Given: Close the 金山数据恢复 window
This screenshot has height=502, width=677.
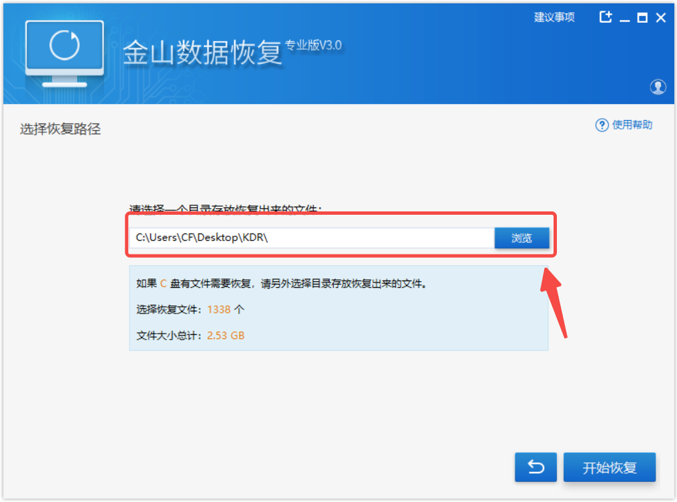Looking at the screenshot, I should coord(660,18).
